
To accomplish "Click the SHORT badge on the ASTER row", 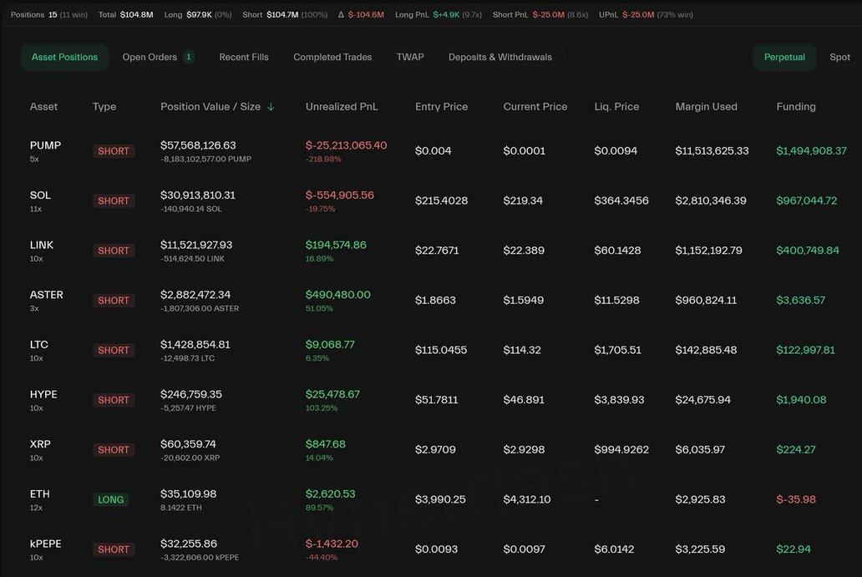I will click(x=114, y=301).
